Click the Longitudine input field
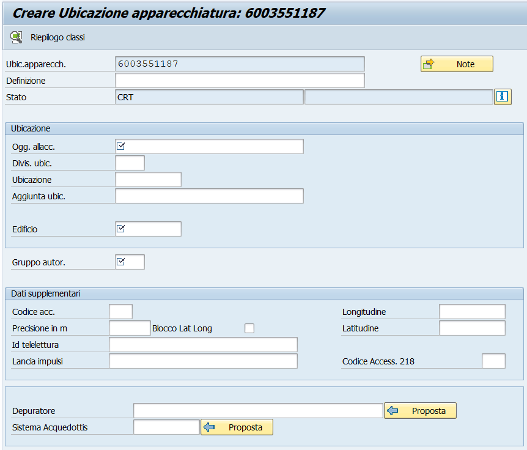Viewport: 527px width, 450px height. pos(472,312)
